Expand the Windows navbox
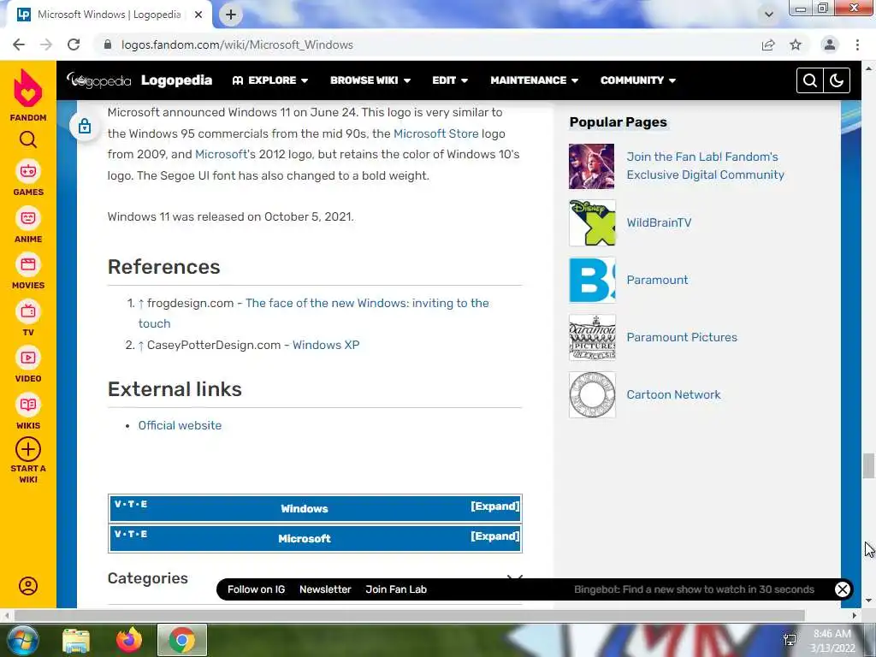This screenshot has width=876, height=657. pyautogui.click(x=495, y=506)
